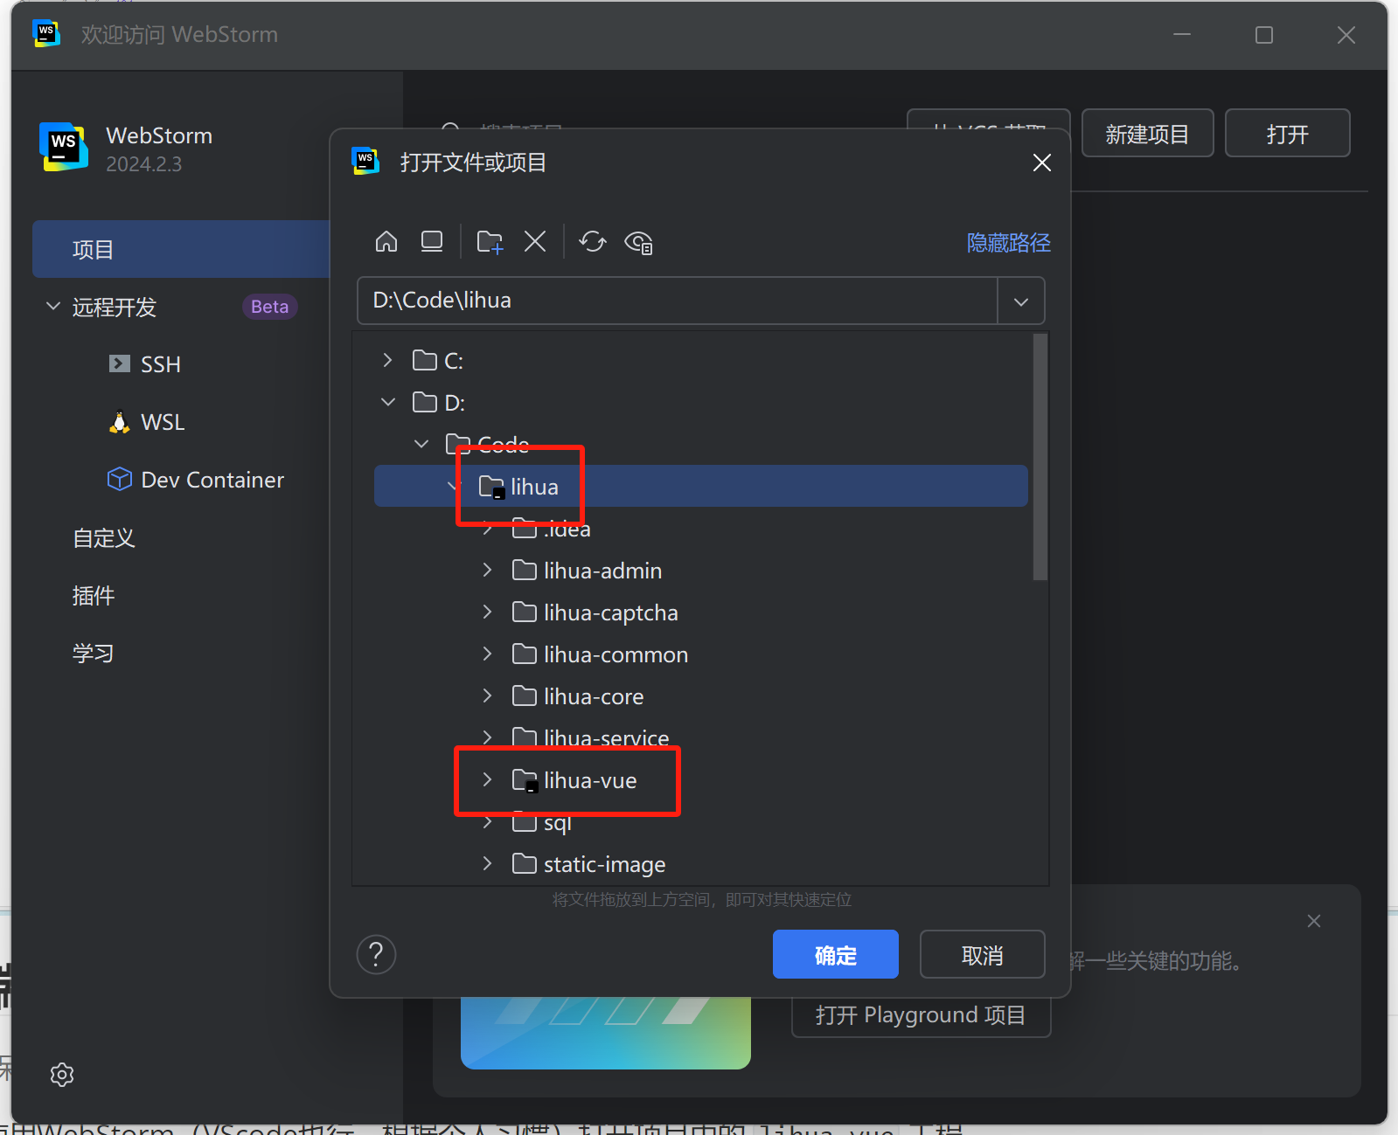Select the 插件 tab in sidebar

pos(94,596)
